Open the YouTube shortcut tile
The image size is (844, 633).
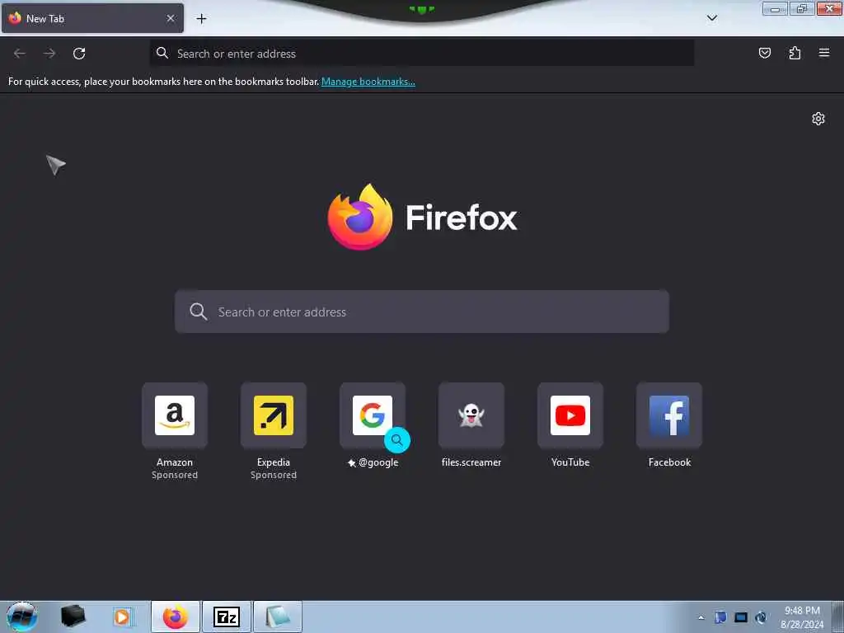click(570, 415)
